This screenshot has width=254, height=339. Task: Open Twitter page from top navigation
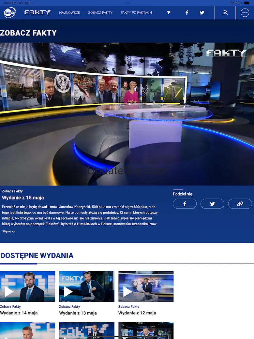click(x=202, y=13)
